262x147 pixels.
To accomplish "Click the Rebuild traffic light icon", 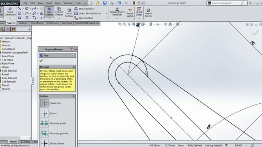I will coord(134,3).
